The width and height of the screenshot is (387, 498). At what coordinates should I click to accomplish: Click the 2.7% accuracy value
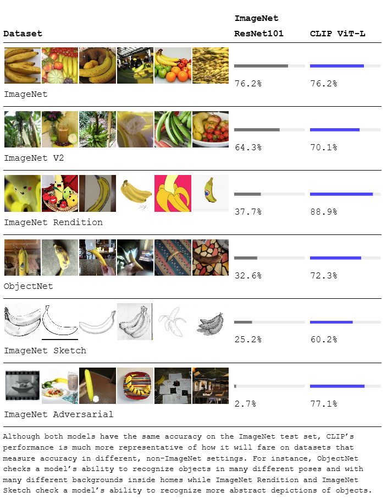point(245,404)
